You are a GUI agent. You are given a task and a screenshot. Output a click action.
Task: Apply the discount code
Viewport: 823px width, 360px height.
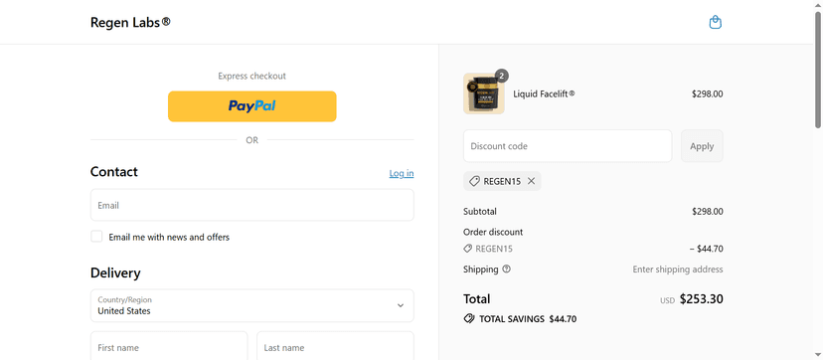click(x=702, y=146)
